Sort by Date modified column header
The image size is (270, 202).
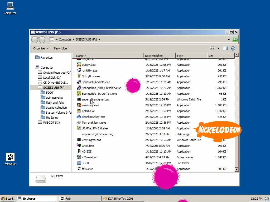point(160,56)
